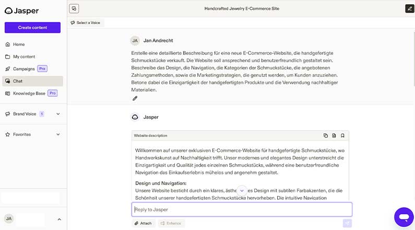Click the Pro badge next to Knowledge Base
The image size is (415, 230).
[53, 93]
